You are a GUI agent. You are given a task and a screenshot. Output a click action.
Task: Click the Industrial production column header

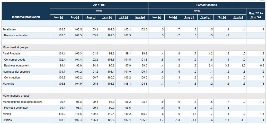26,17
